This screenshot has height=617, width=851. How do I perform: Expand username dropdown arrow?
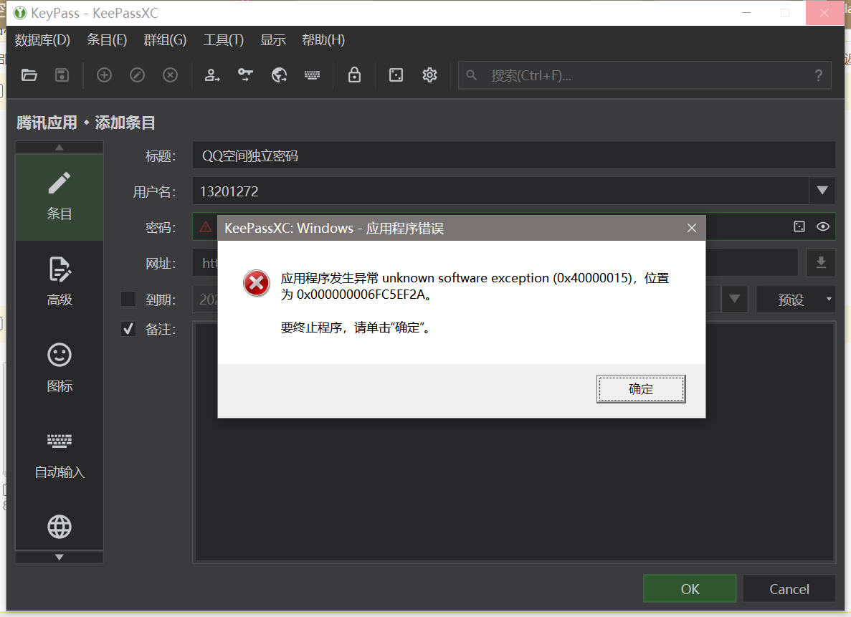822,191
